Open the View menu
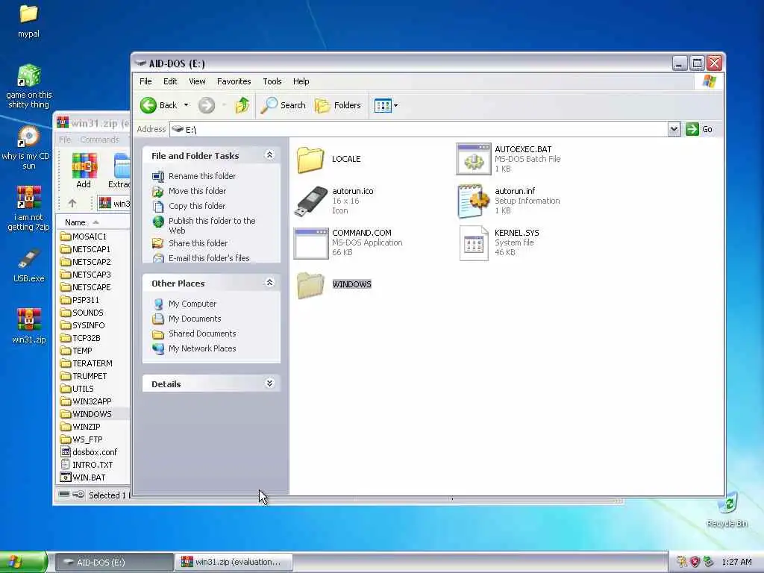The height and width of the screenshot is (573, 764). pyautogui.click(x=197, y=81)
